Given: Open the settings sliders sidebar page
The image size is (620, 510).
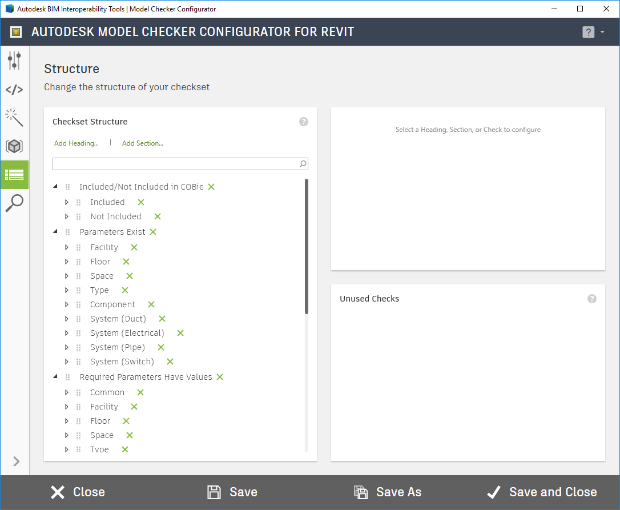Looking at the screenshot, I should click(15, 61).
